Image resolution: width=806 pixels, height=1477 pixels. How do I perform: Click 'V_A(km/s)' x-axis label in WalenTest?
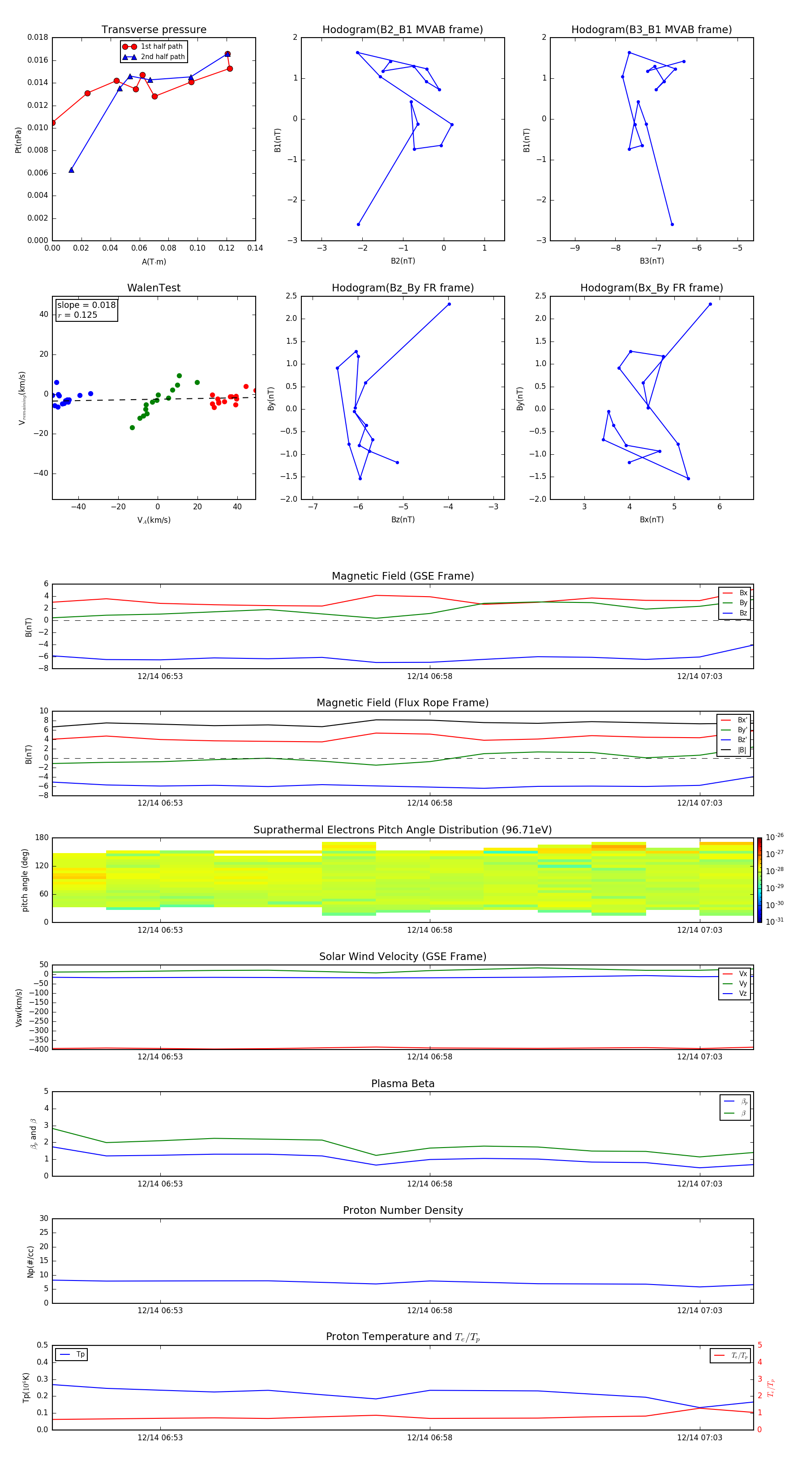(x=154, y=520)
